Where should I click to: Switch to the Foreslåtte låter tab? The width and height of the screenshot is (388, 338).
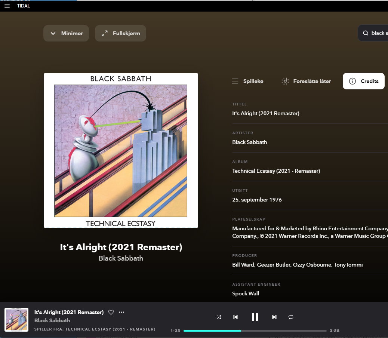click(x=307, y=81)
